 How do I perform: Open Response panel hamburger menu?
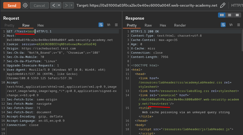click(x=238, y=25)
